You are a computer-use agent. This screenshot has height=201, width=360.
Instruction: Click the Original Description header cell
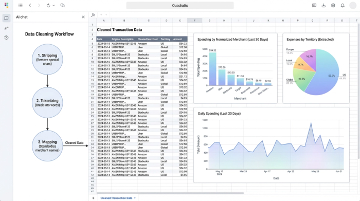click(x=124, y=39)
